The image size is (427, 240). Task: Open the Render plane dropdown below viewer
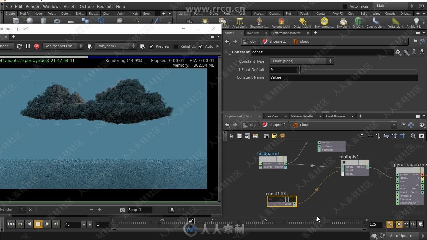click(12, 210)
